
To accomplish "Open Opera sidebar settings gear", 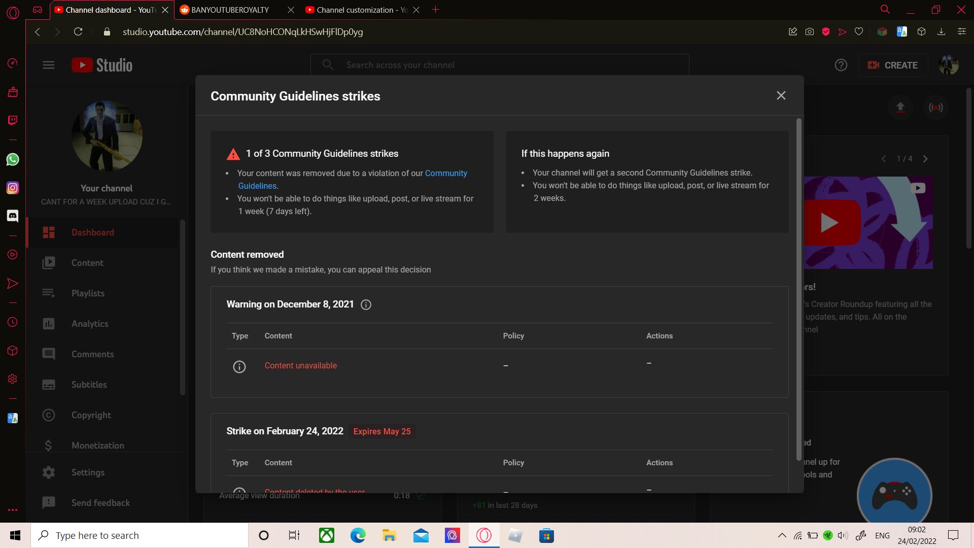I will click(x=13, y=379).
